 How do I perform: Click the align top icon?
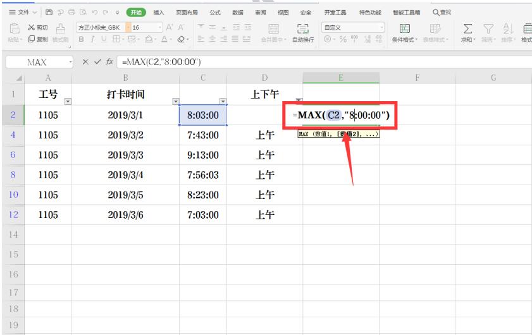pos(201,27)
